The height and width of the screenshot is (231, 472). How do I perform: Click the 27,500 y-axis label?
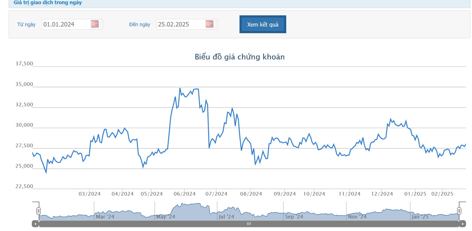click(24, 146)
